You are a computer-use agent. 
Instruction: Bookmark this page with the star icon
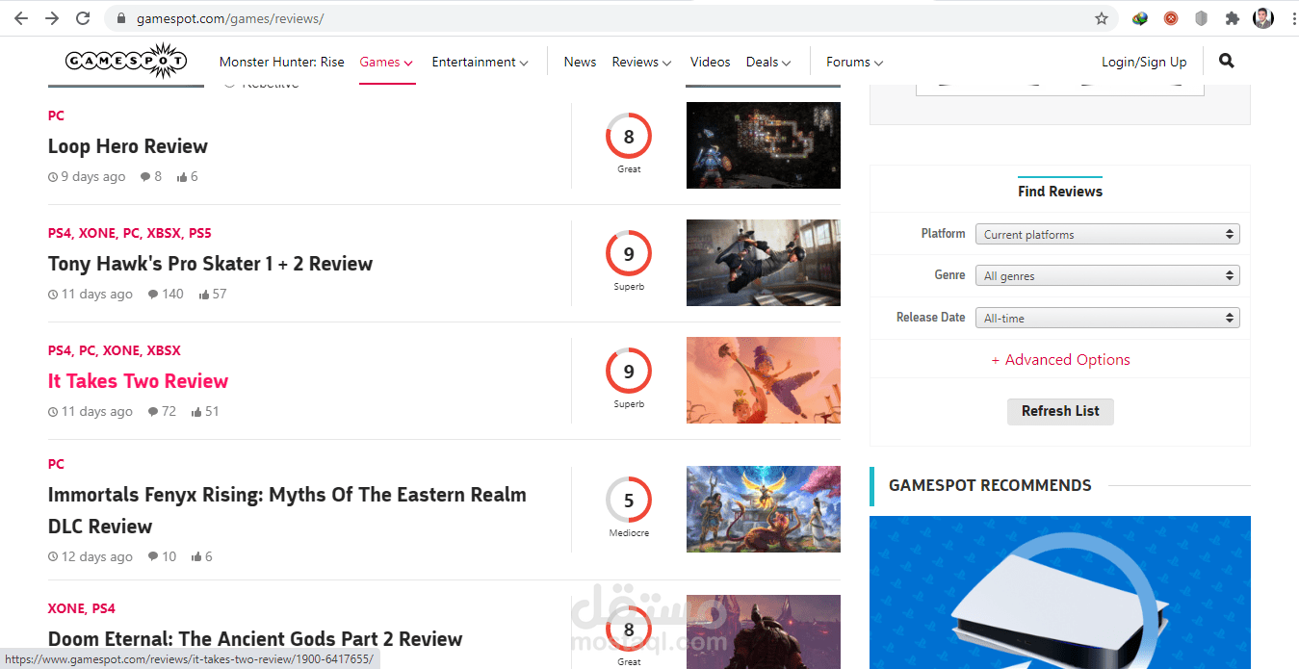click(x=1102, y=18)
